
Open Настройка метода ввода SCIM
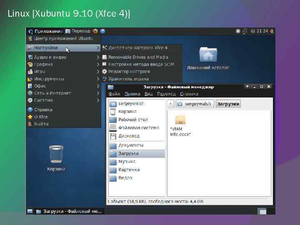142,64
